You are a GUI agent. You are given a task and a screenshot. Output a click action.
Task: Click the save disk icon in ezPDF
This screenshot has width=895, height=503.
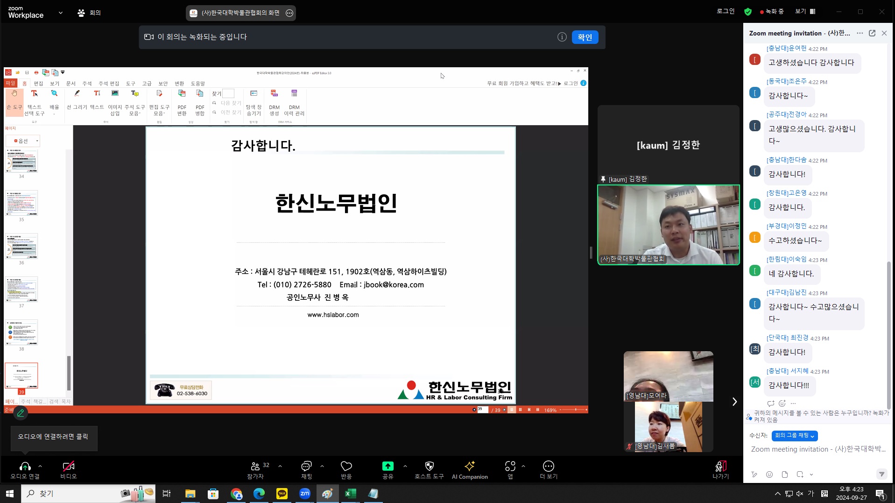click(27, 72)
